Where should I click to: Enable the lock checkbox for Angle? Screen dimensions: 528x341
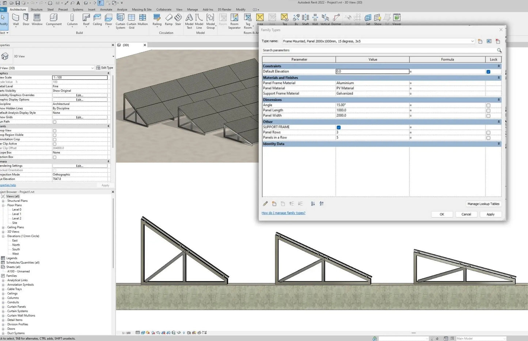click(x=488, y=106)
